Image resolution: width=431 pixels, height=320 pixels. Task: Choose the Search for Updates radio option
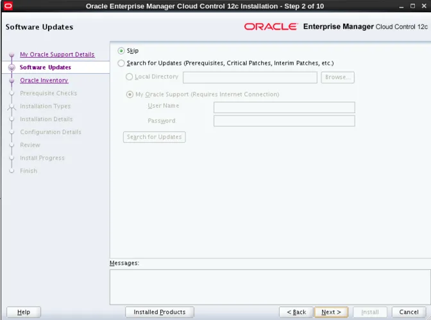pyautogui.click(x=121, y=63)
